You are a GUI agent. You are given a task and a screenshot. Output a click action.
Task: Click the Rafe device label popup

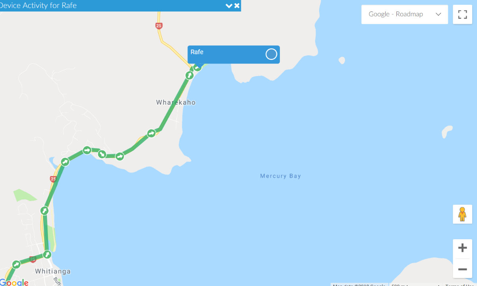click(234, 54)
